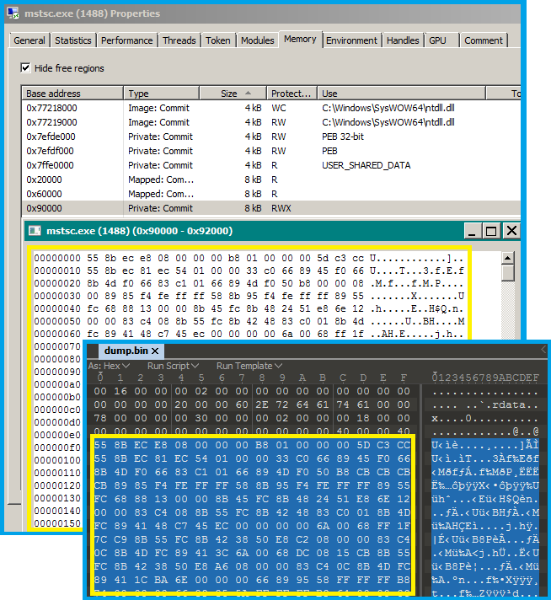Viewport: 551px width, 600px height.
Task: Select the 0x90000 RWX memory region row
Action: click(x=169, y=208)
